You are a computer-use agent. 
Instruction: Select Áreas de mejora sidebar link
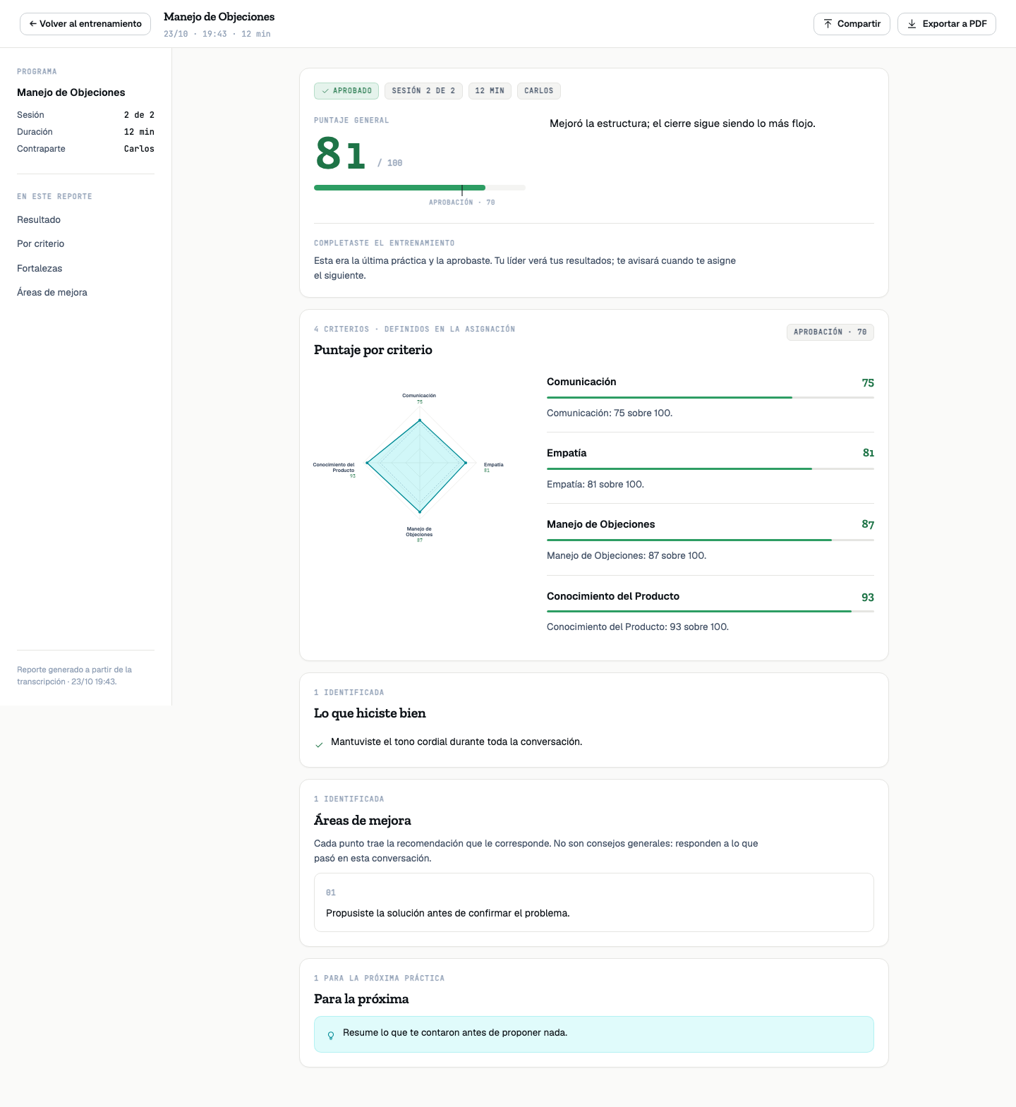(52, 293)
